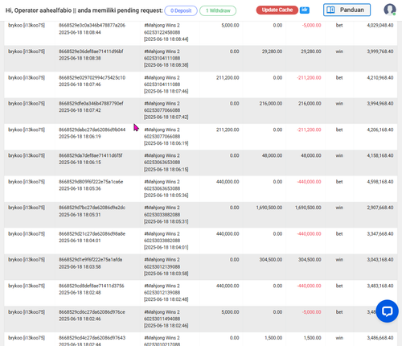Viewport: 402px width, 346px height.
Task: Open the live chat bubble icon
Action: (387, 311)
